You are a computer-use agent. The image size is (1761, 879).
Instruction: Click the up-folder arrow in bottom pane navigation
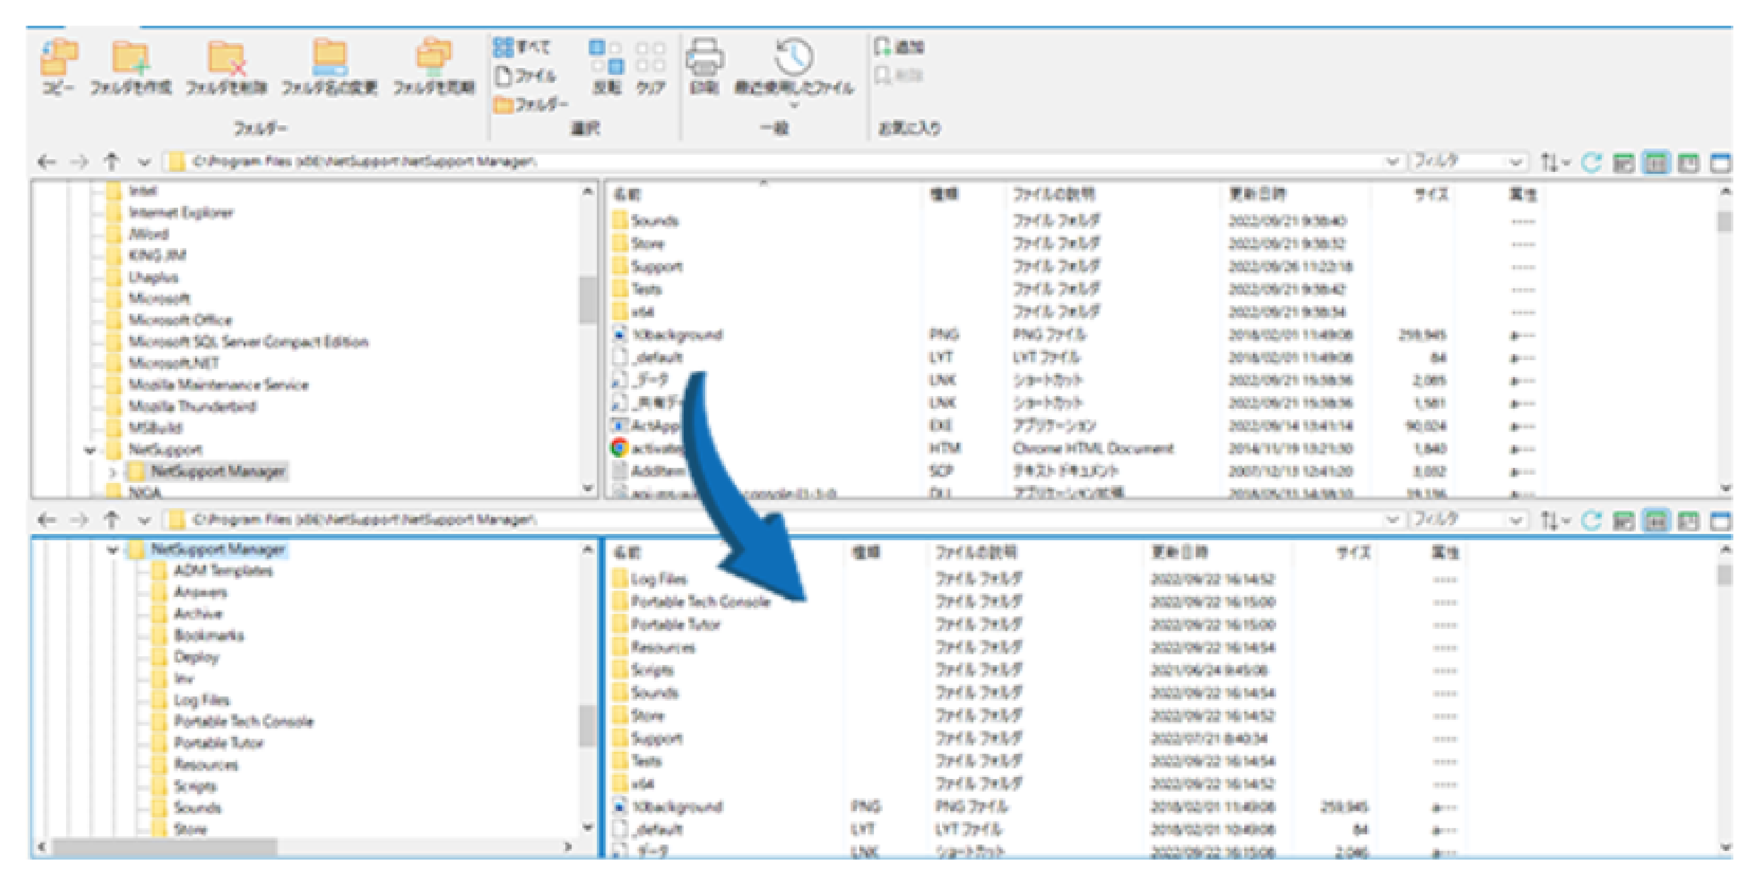(x=112, y=520)
